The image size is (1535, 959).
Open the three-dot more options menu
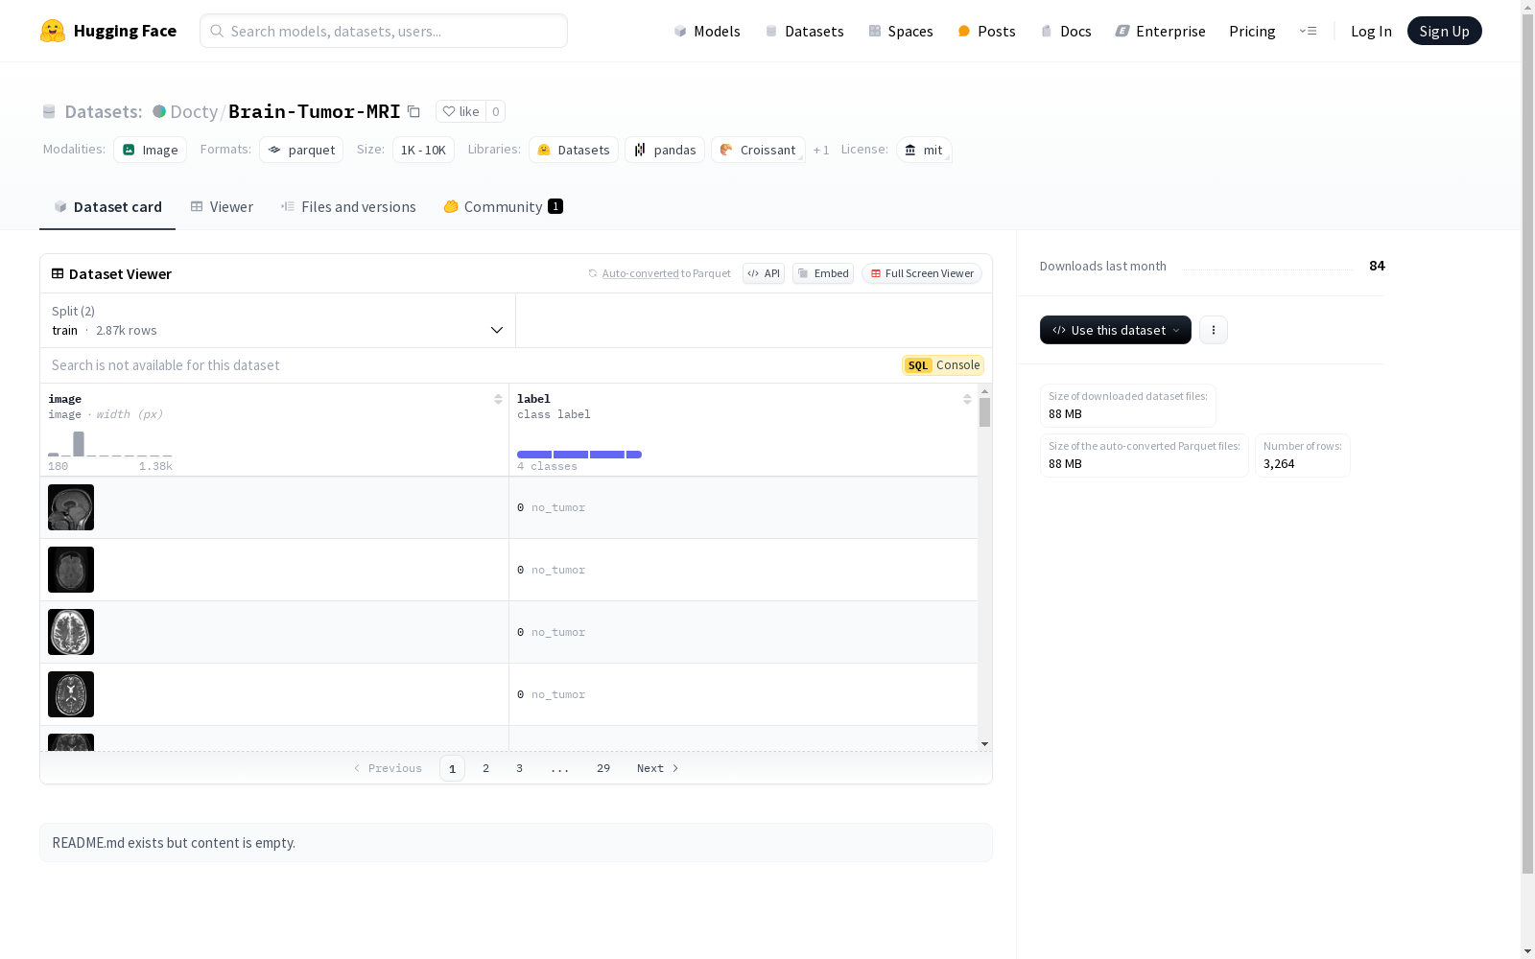tap(1213, 330)
